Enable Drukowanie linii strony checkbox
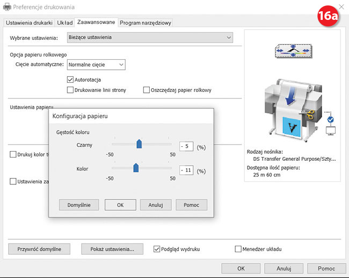This screenshot has width=349, height=278. click(x=70, y=90)
